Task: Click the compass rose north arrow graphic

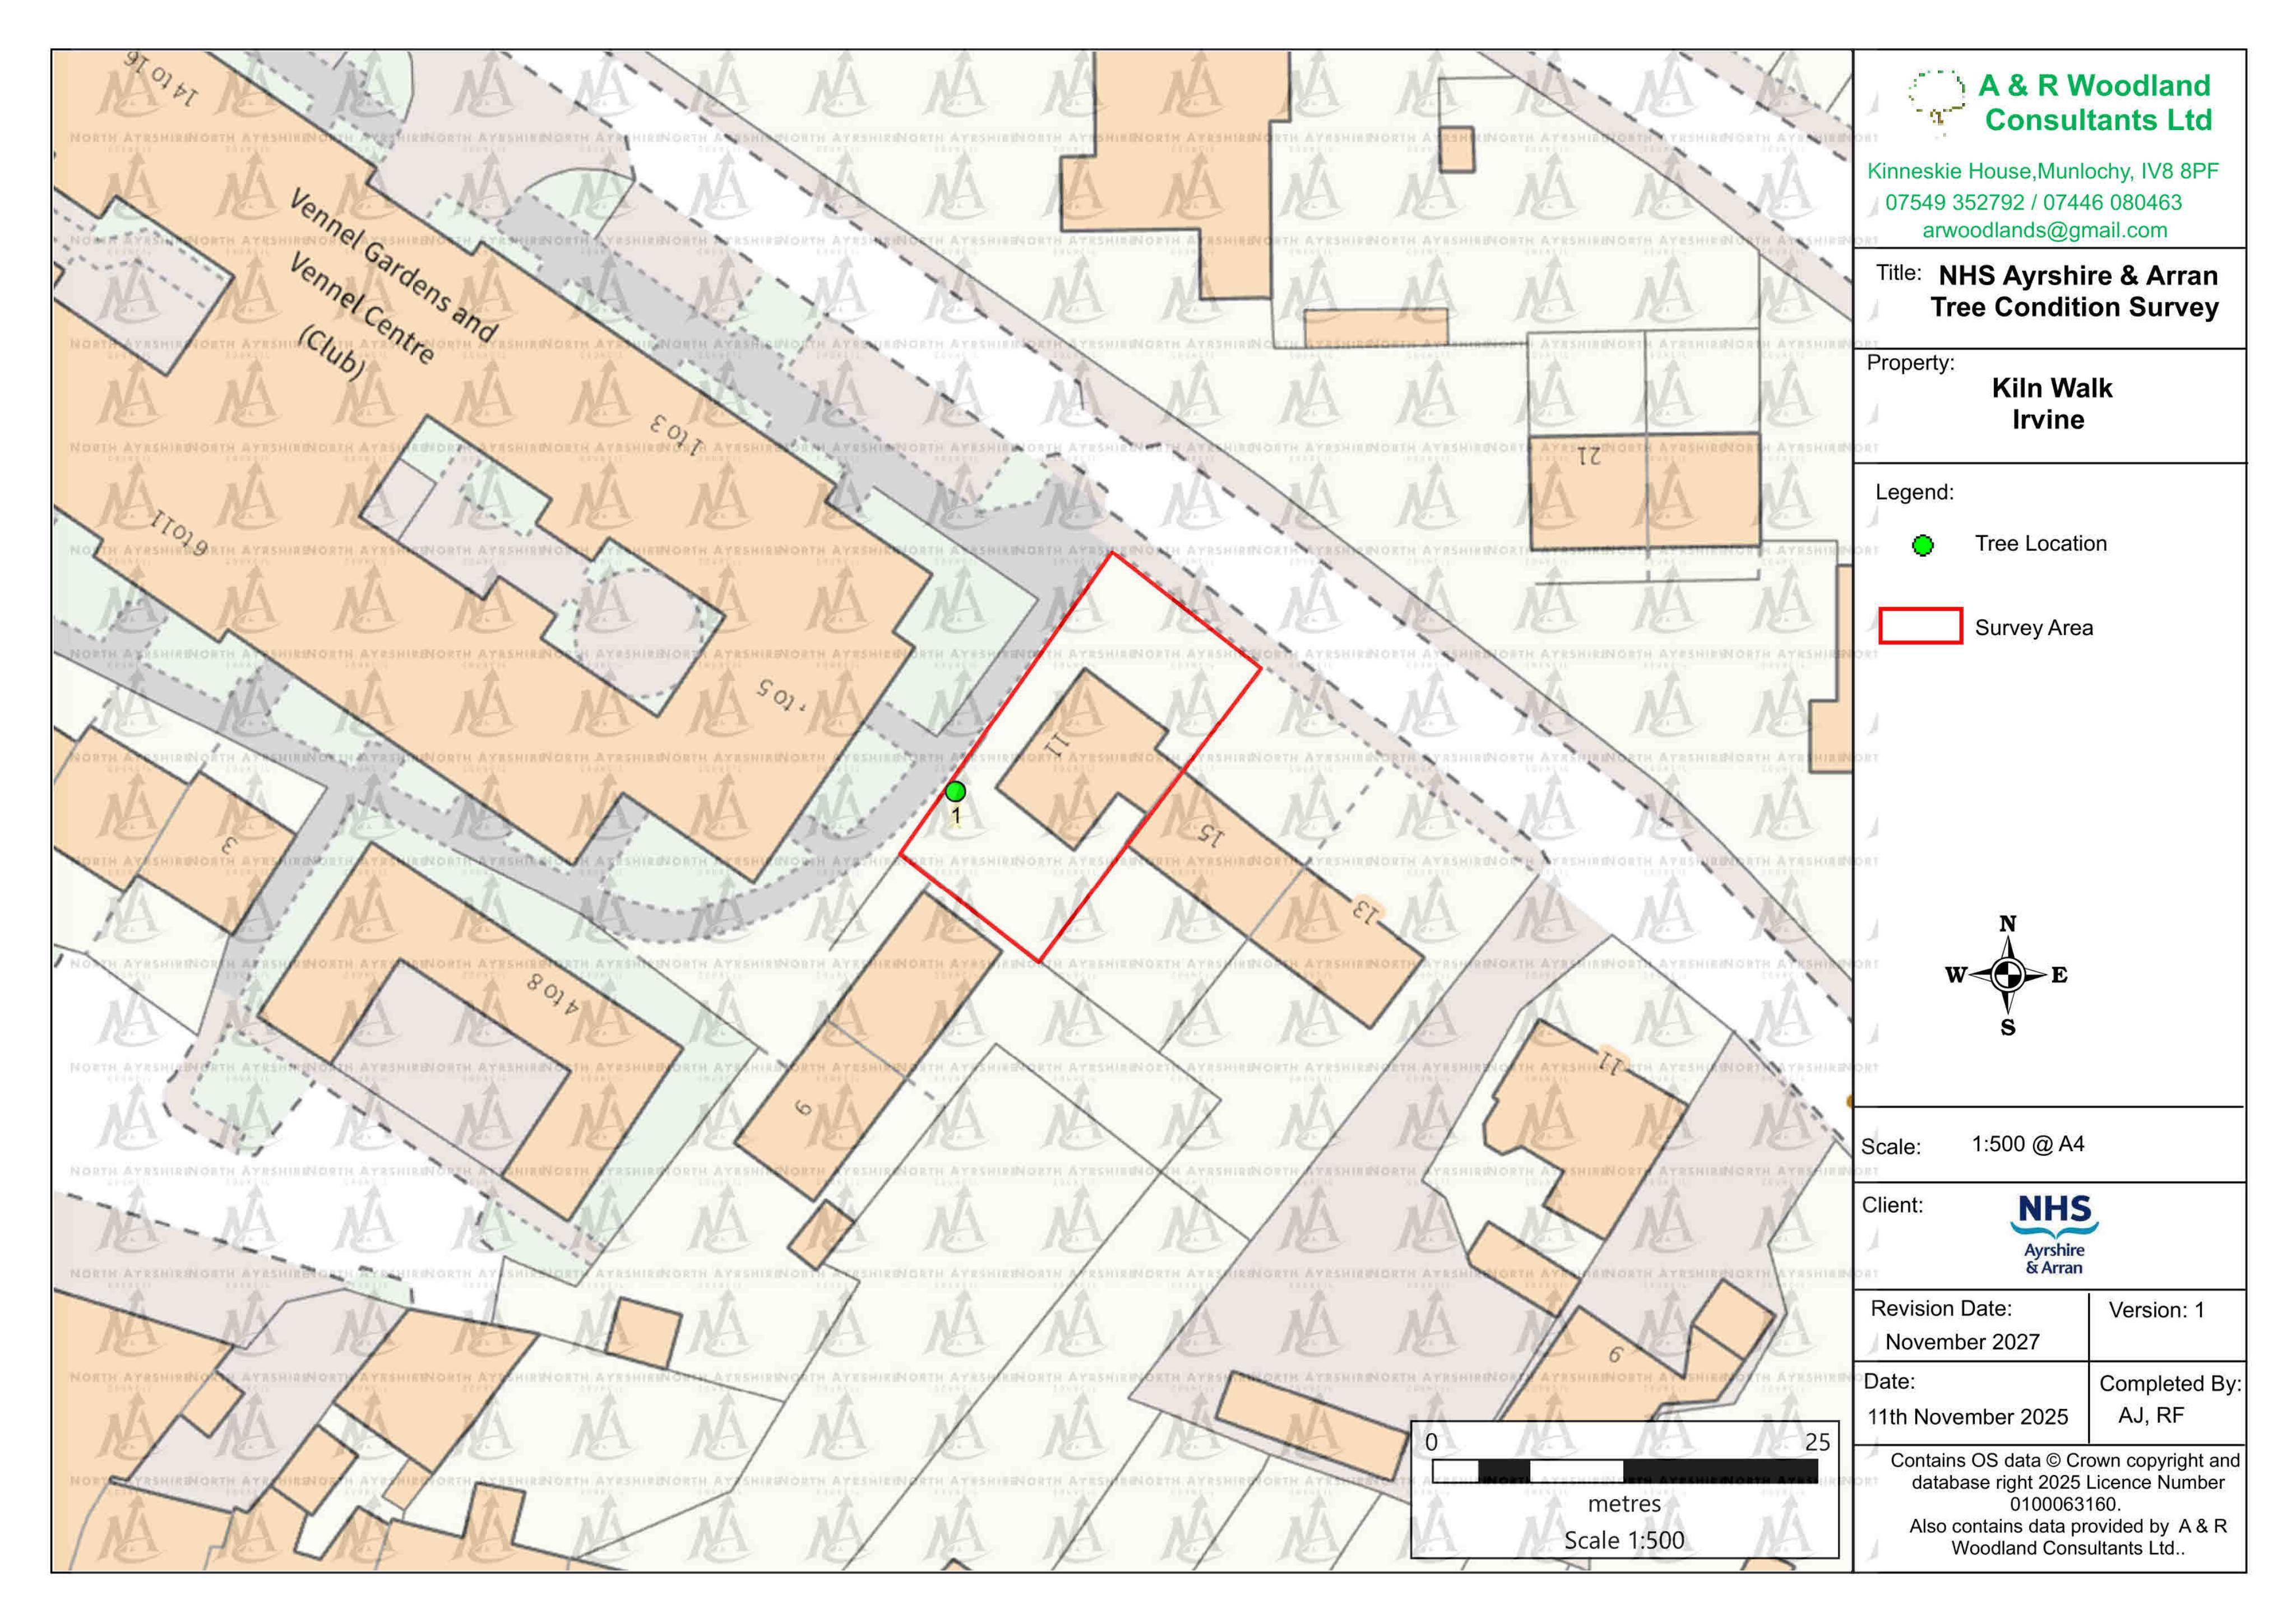Action: click(x=2007, y=975)
